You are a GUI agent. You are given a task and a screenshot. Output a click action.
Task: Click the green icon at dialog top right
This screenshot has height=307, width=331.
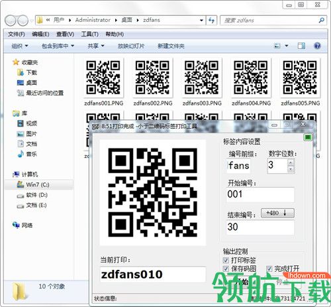point(308,137)
